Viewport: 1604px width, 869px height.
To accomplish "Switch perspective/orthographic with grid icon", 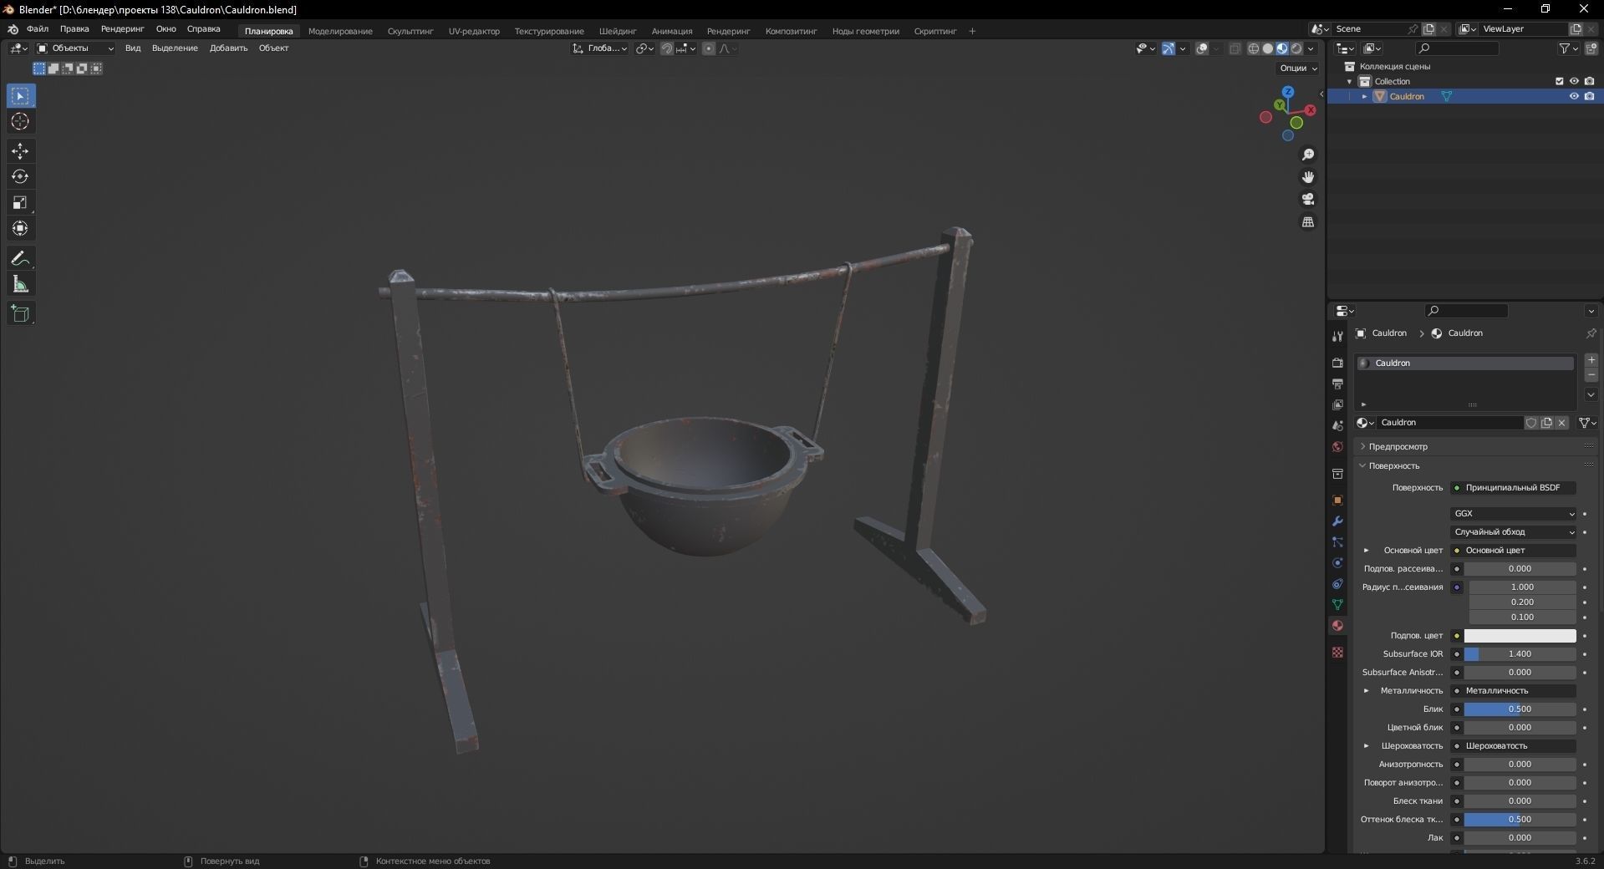I will [1308, 221].
